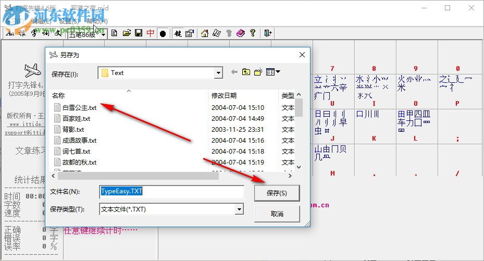Click the grey trophy toolbar icon
This screenshot has height=261, width=484.
229,33
